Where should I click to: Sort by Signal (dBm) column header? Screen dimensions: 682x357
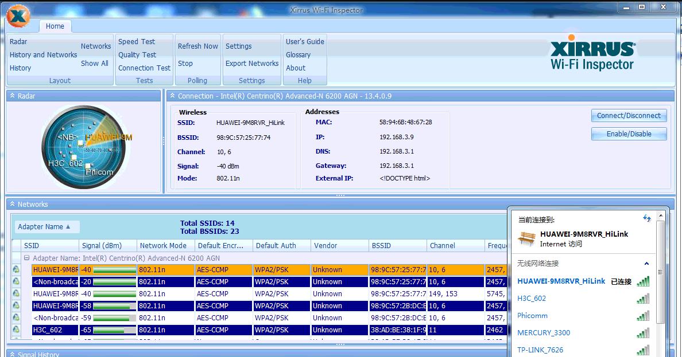[108, 245]
